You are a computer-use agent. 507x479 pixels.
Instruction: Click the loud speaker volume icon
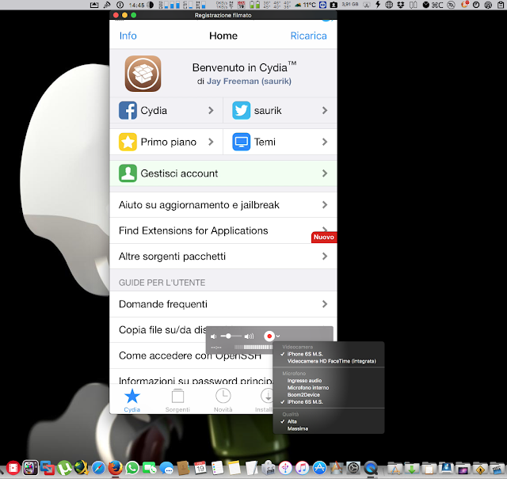click(x=249, y=336)
